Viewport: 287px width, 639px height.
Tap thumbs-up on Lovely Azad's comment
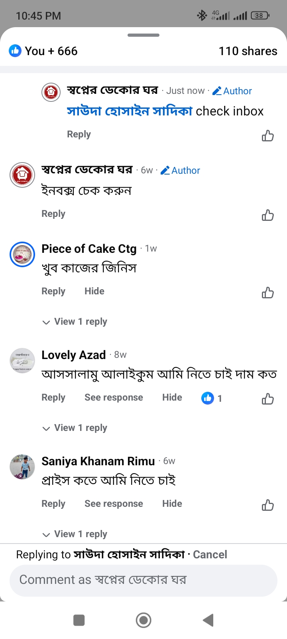[267, 399]
